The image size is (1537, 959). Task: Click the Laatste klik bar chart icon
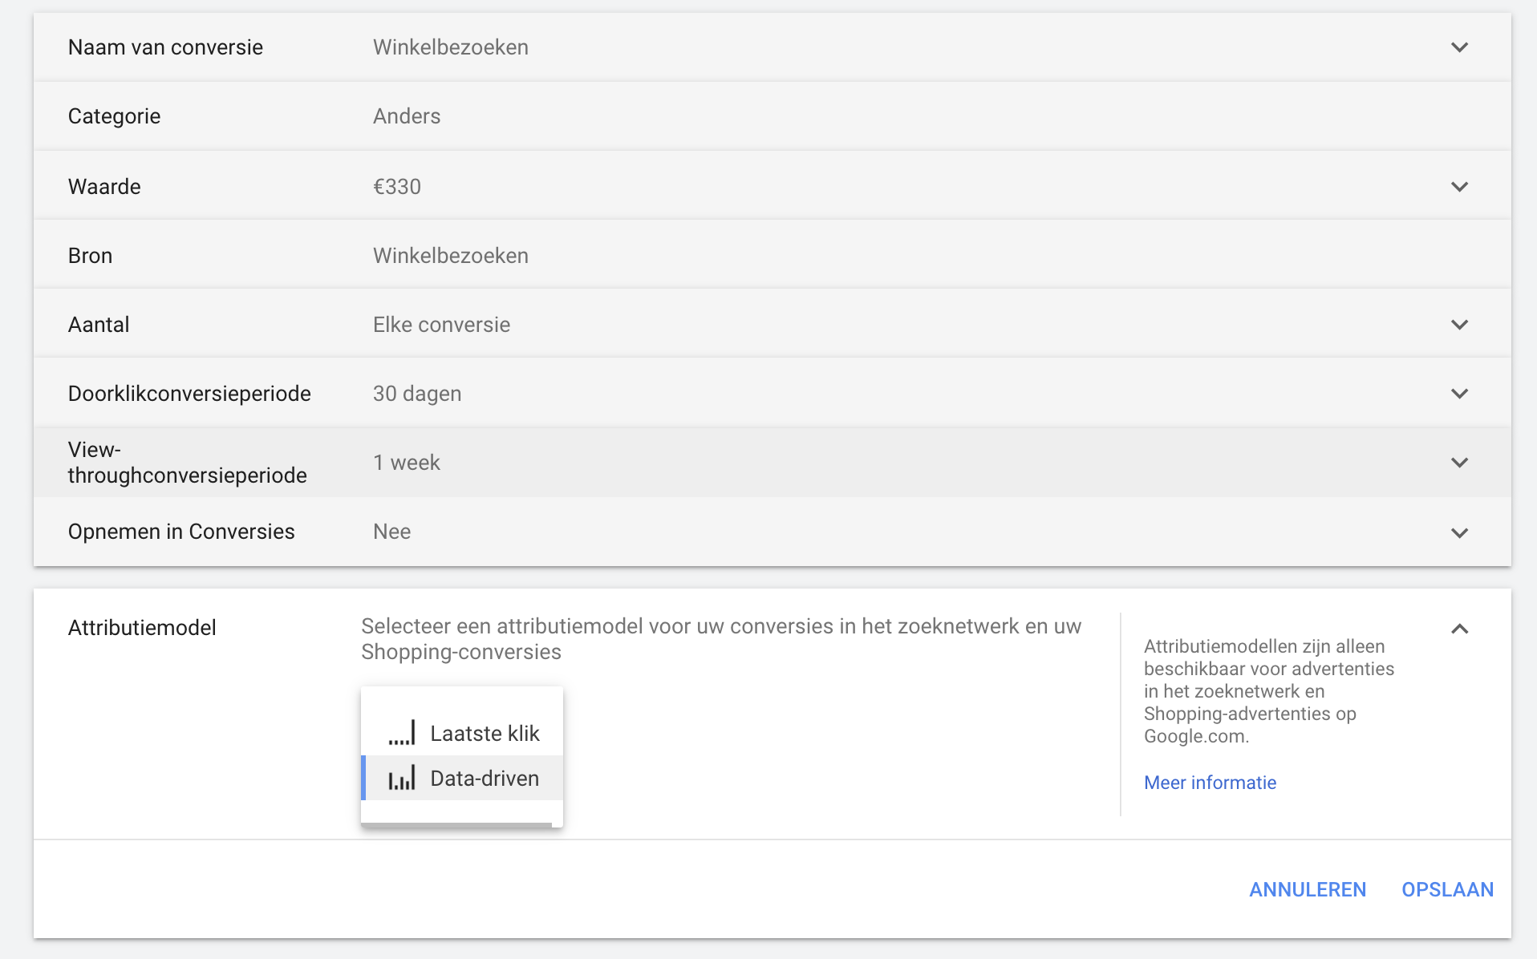tap(402, 733)
